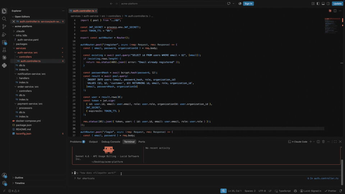Select the auth.controller.ts editor tab
The height and width of the screenshot is (194, 345).
tap(83, 11)
